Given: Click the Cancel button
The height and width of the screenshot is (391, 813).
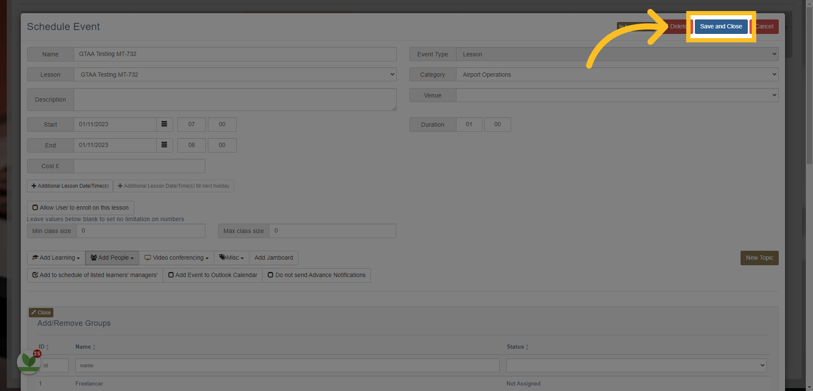Looking at the screenshot, I should pos(764,27).
